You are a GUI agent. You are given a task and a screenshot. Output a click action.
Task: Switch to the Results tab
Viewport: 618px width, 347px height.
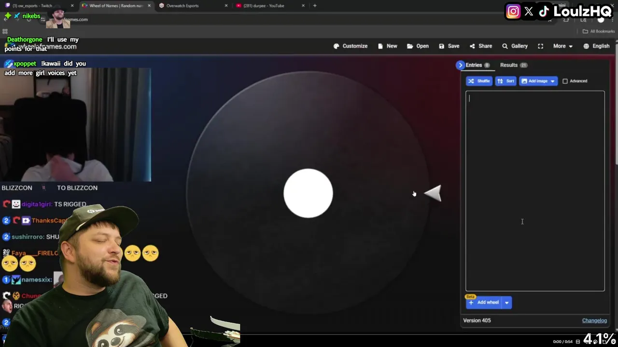(x=513, y=65)
